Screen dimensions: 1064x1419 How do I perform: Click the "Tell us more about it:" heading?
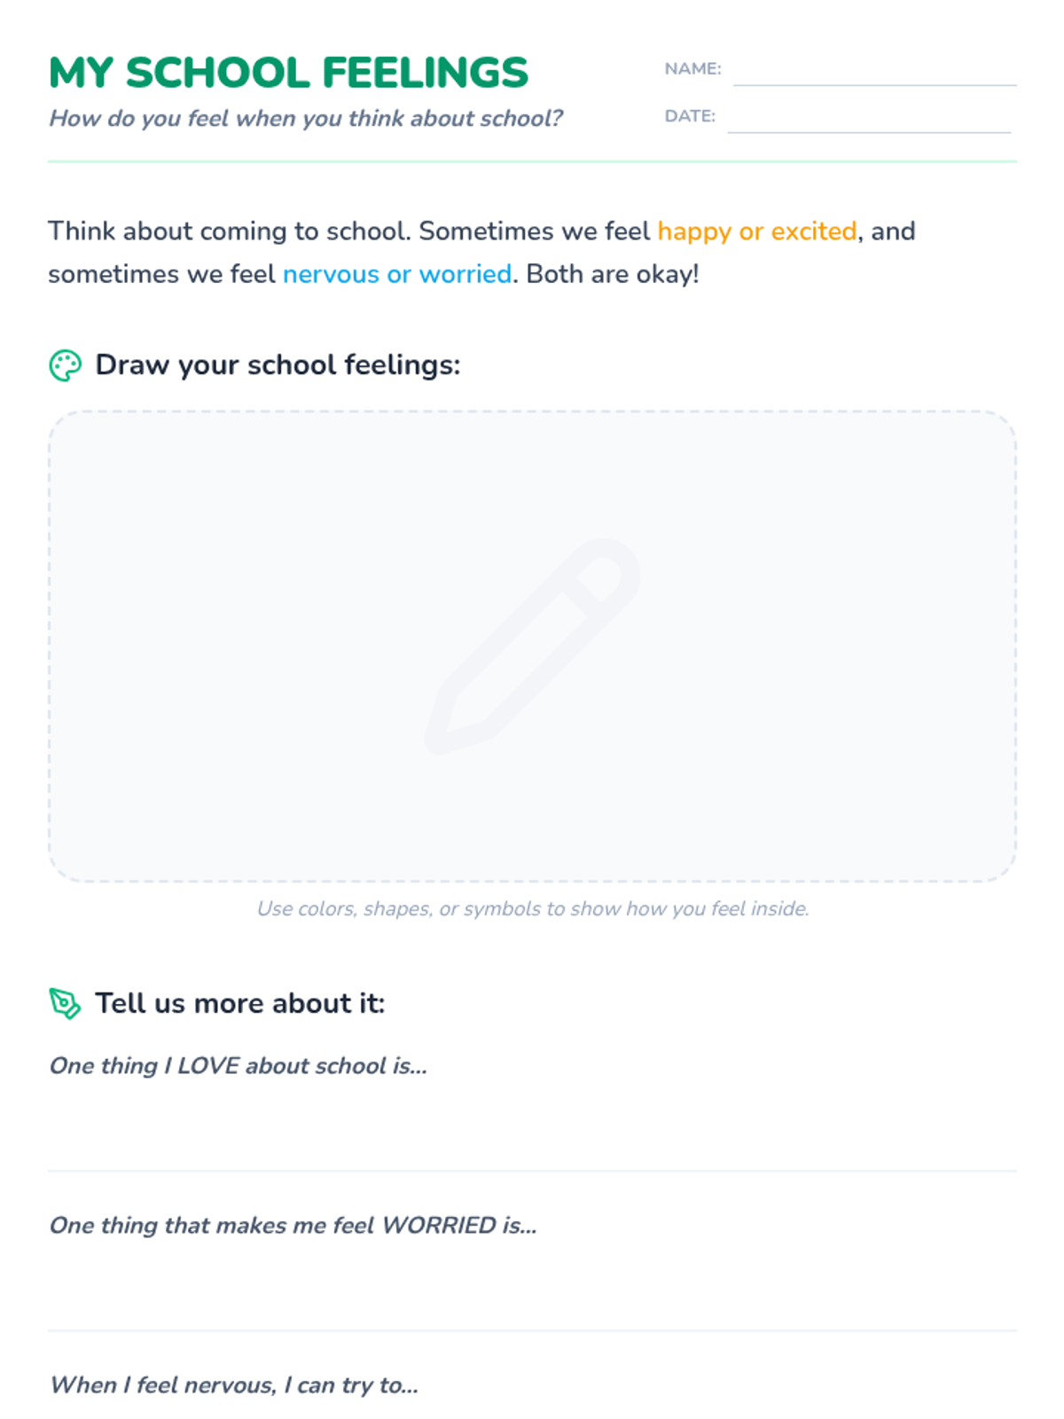[x=239, y=1004]
